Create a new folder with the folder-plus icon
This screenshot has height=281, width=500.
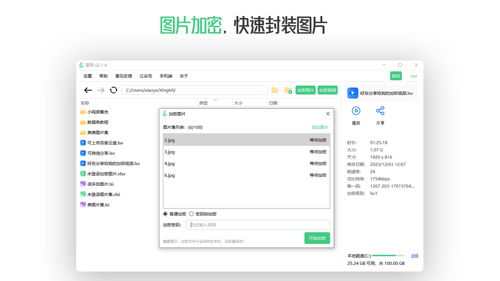[288, 90]
